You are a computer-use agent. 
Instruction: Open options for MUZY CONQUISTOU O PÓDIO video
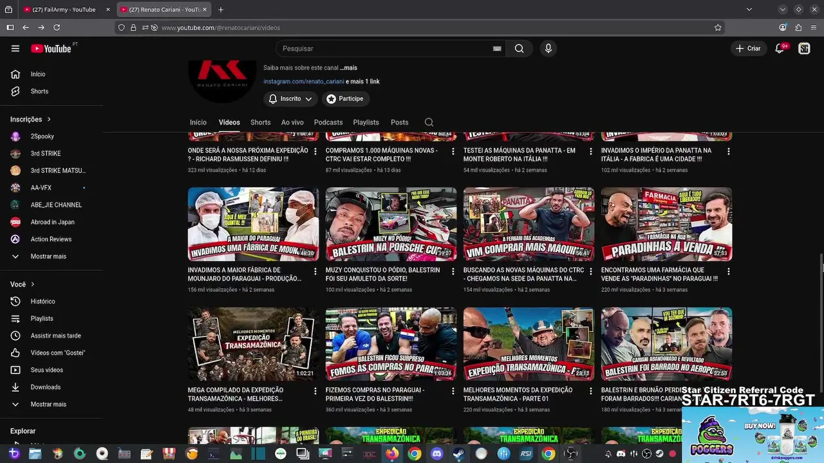tap(453, 271)
